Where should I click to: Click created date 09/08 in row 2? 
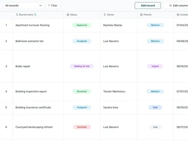[182, 41]
